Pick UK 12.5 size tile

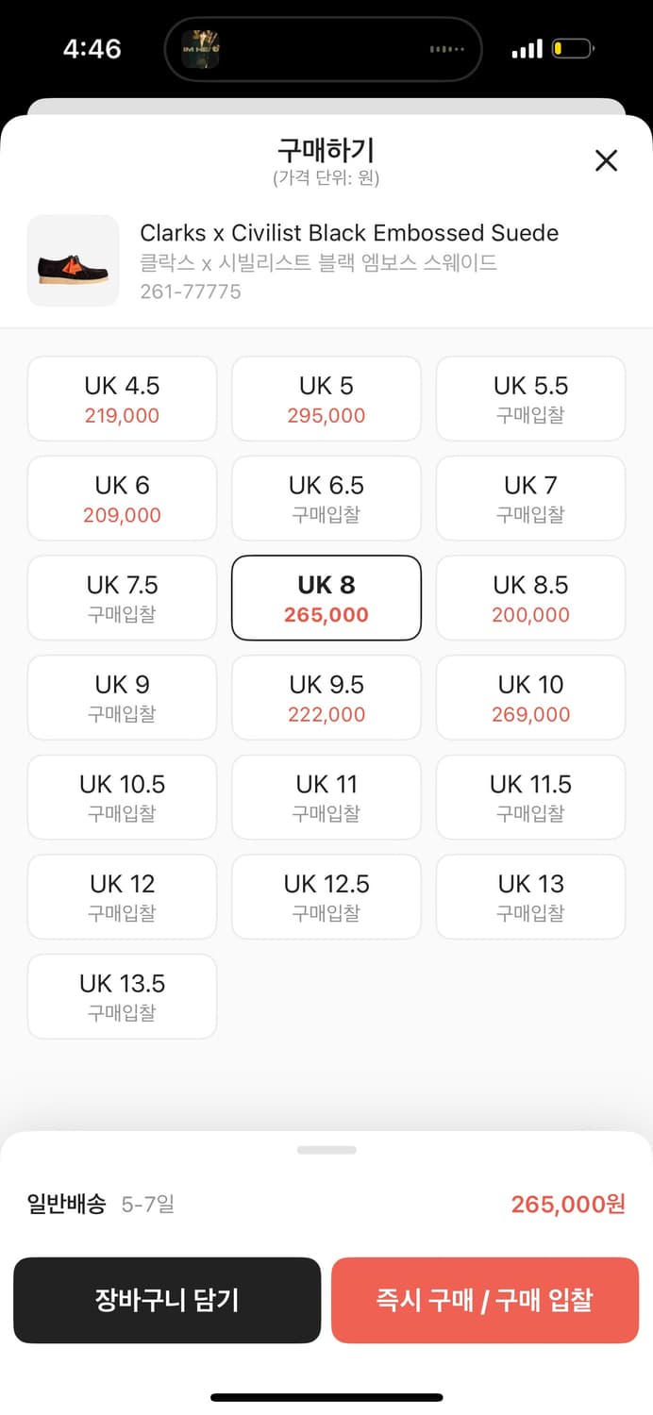coord(326,897)
